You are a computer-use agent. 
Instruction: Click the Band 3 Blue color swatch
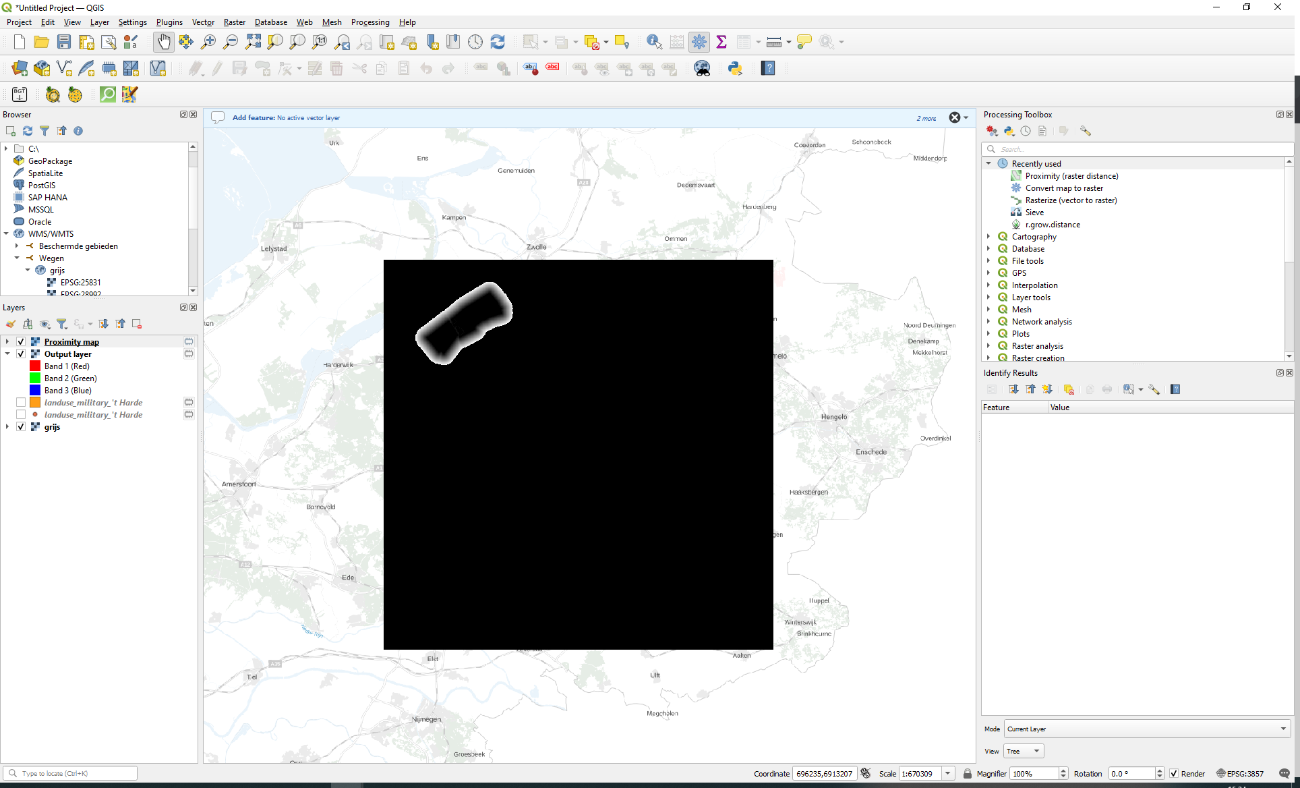click(x=34, y=390)
